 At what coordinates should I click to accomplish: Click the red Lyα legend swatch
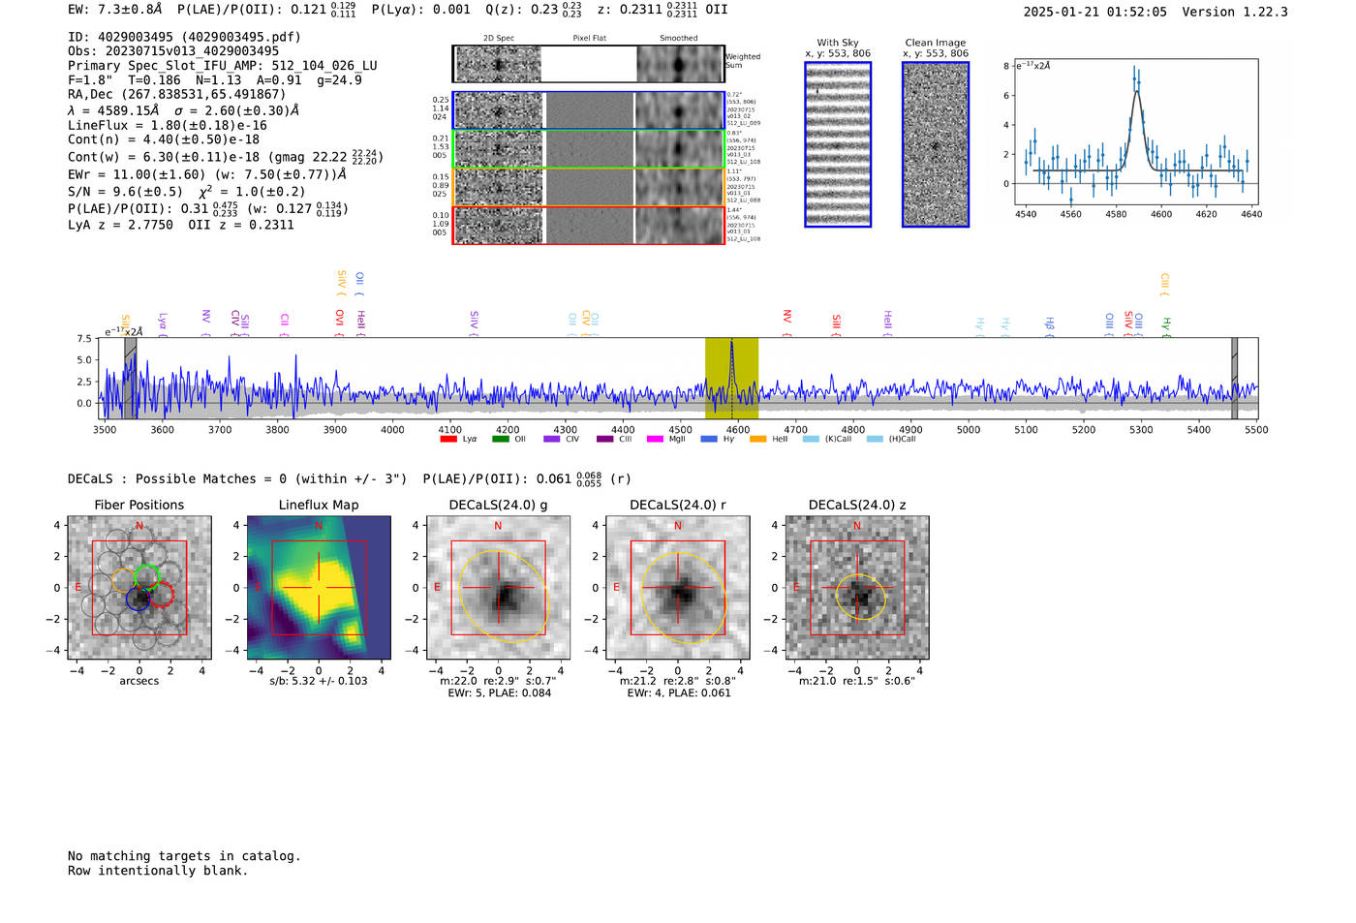coord(448,440)
